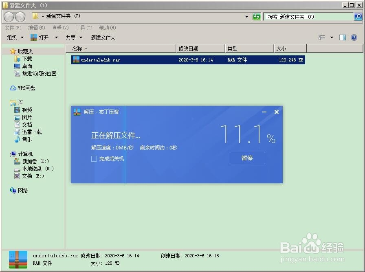Click the search magnifier icon

(358, 17)
